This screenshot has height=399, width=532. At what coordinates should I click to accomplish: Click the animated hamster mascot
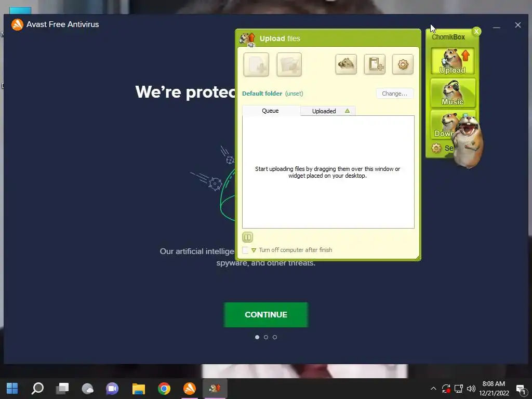tap(468, 142)
